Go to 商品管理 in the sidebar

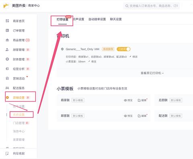pos(19,40)
